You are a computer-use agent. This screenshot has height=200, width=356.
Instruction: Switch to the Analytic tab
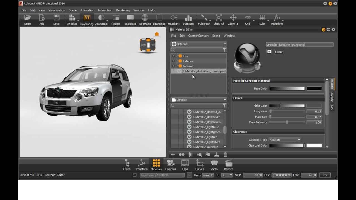click(x=332, y=97)
